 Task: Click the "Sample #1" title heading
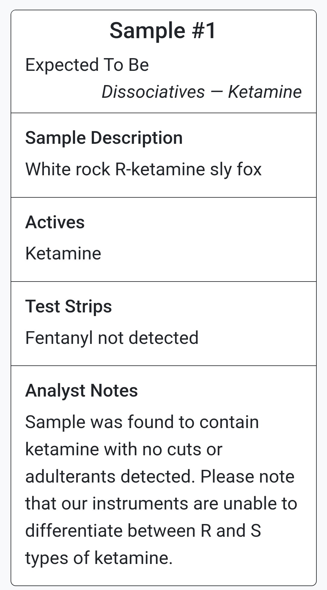click(x=163, y=31)
